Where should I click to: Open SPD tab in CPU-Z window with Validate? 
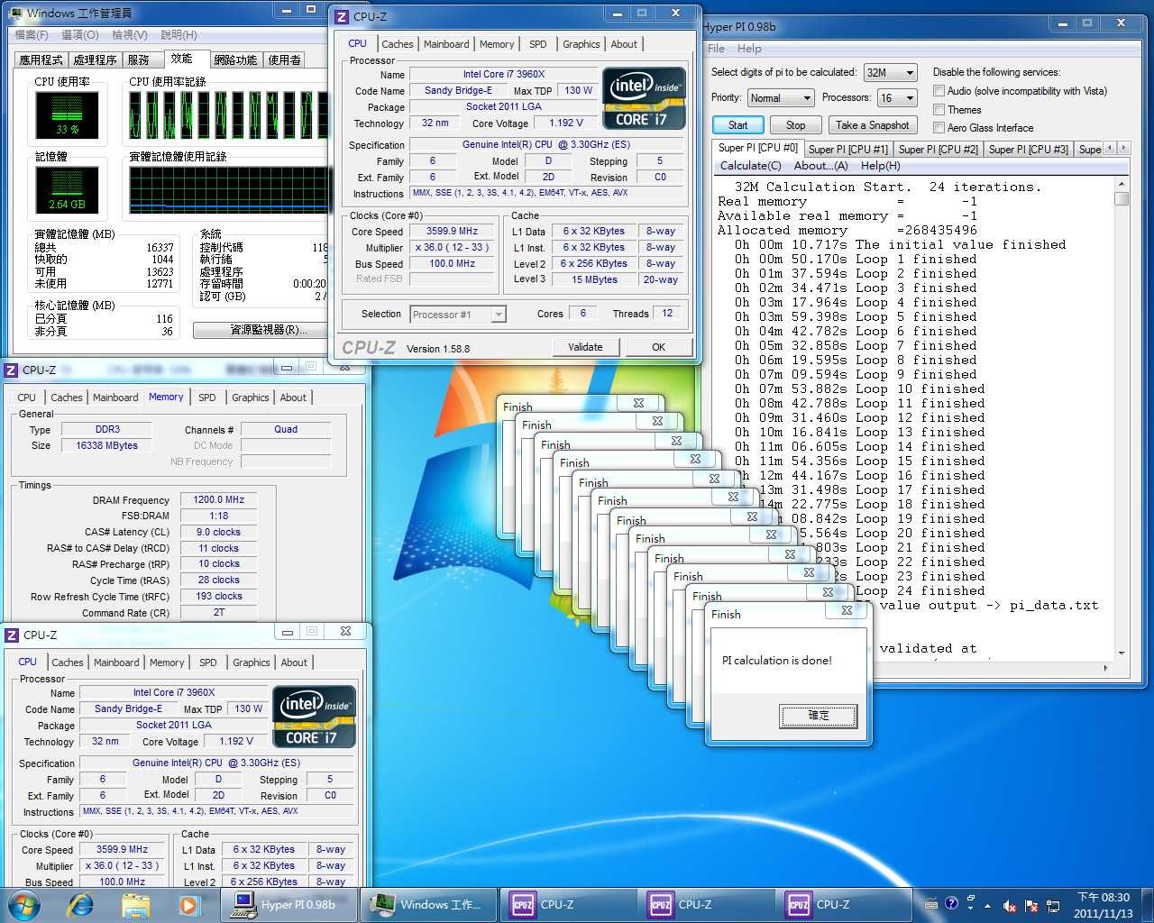click(x=538, y=44)
